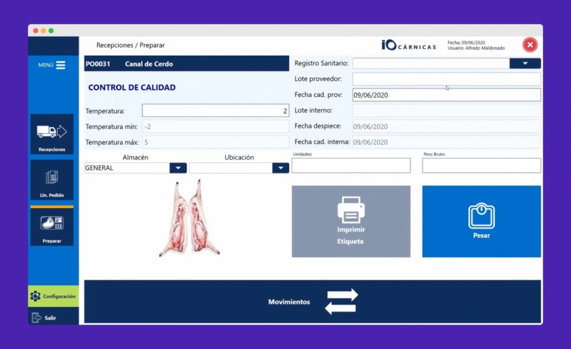Open the Ubicación dropdown arrow

(x=280, y=168)
